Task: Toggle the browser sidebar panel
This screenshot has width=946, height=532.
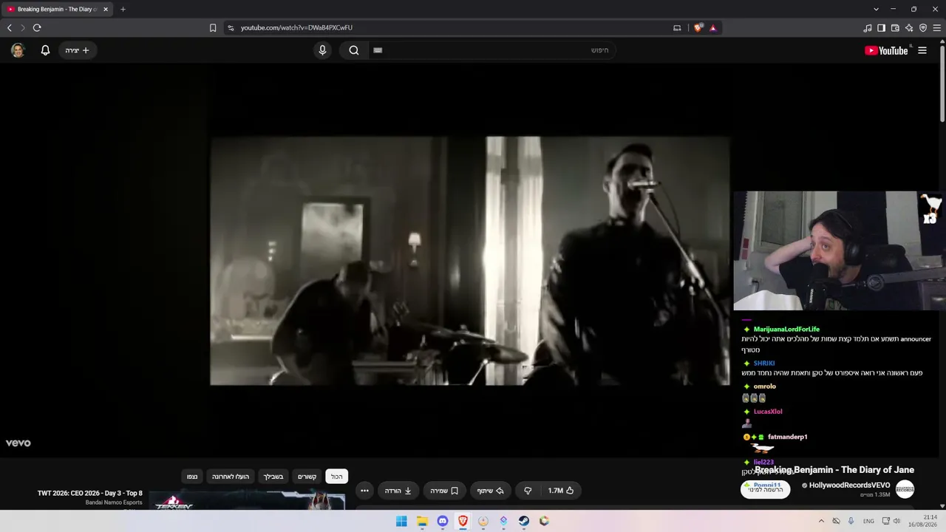Action: (x=881, y=28)
